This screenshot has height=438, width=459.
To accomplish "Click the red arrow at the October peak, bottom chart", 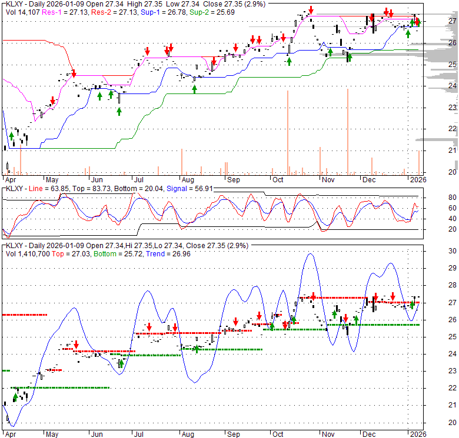I will tap(314, 296).
